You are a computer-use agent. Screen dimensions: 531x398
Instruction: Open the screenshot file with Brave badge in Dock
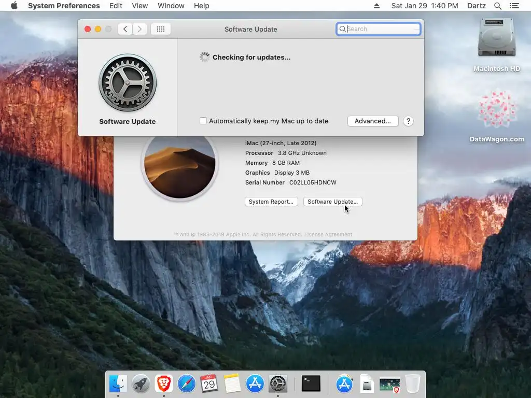coord(390,385)
